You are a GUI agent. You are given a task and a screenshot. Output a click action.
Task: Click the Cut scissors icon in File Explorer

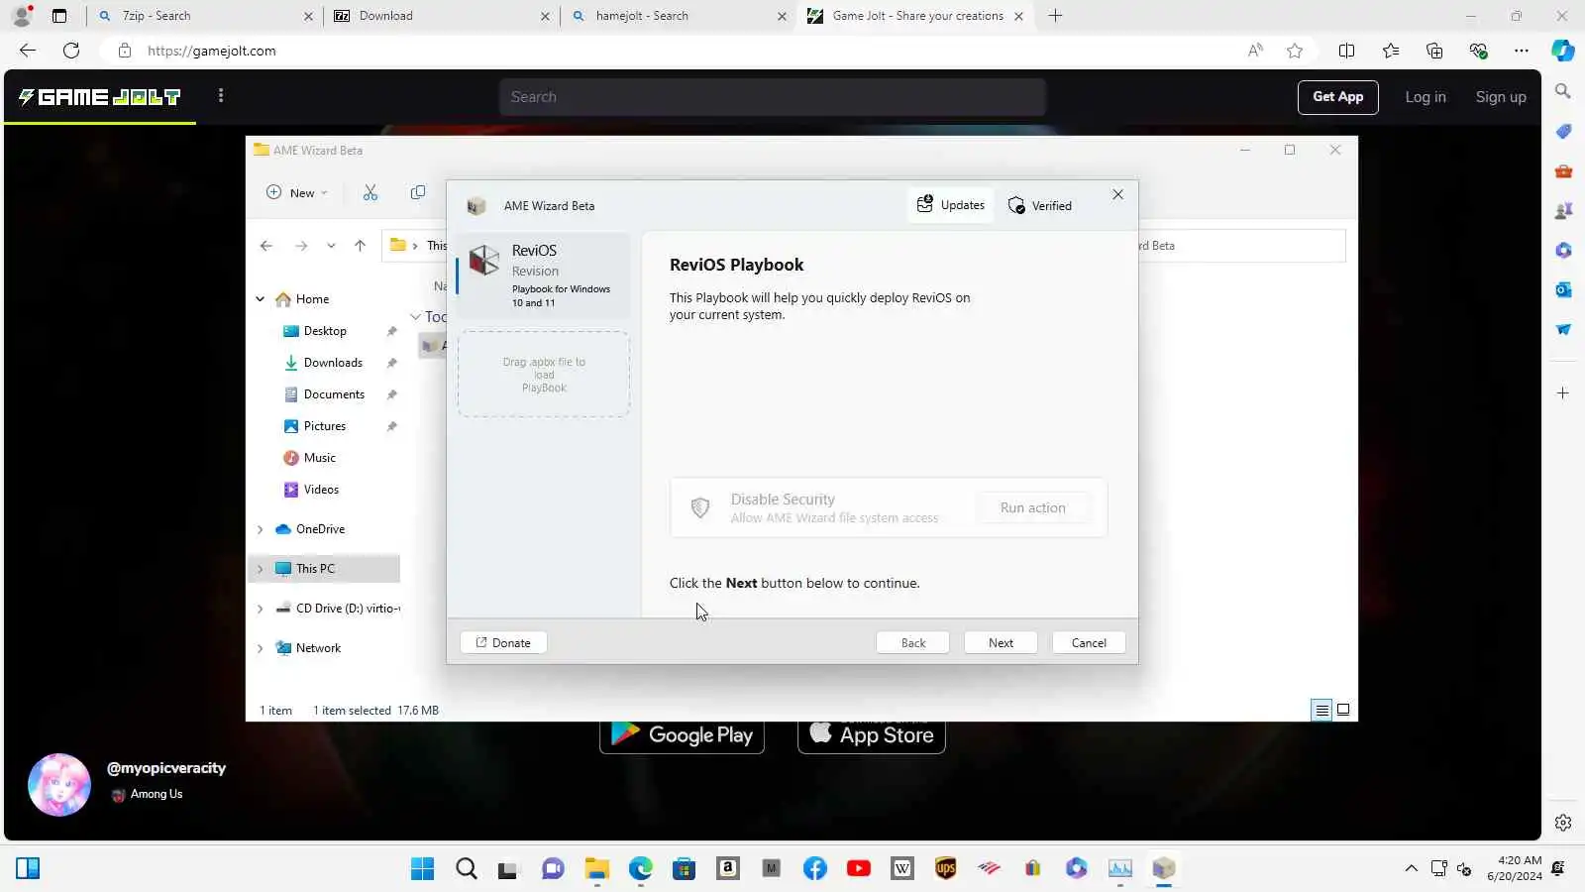pyautogui.click(x=370, y=192)
